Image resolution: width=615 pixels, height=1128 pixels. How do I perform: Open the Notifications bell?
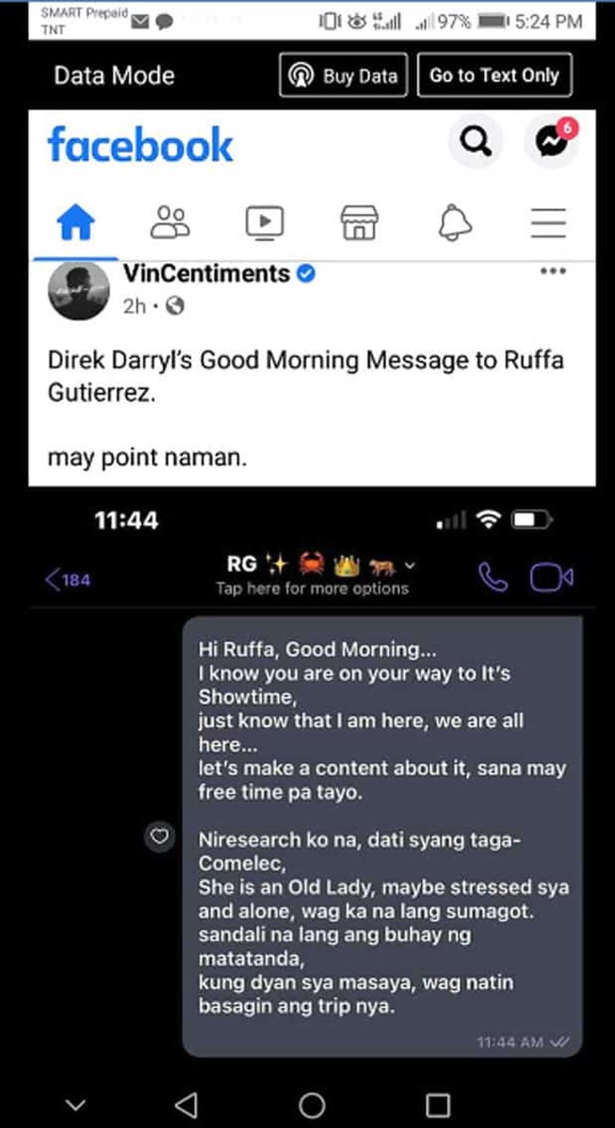455,222
